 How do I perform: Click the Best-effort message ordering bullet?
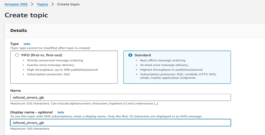coord(163,60)
